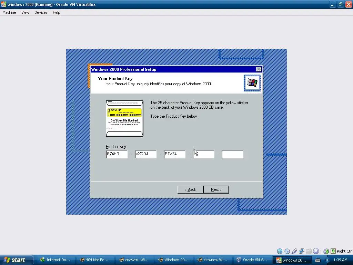Click the green arrow host key icon

[x=333, y=251]
